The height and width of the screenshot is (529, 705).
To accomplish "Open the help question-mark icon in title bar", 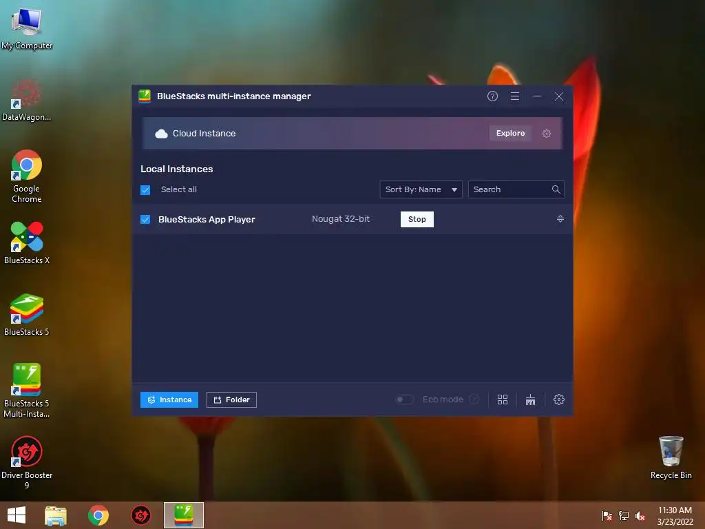I will [x=492, y=96].
